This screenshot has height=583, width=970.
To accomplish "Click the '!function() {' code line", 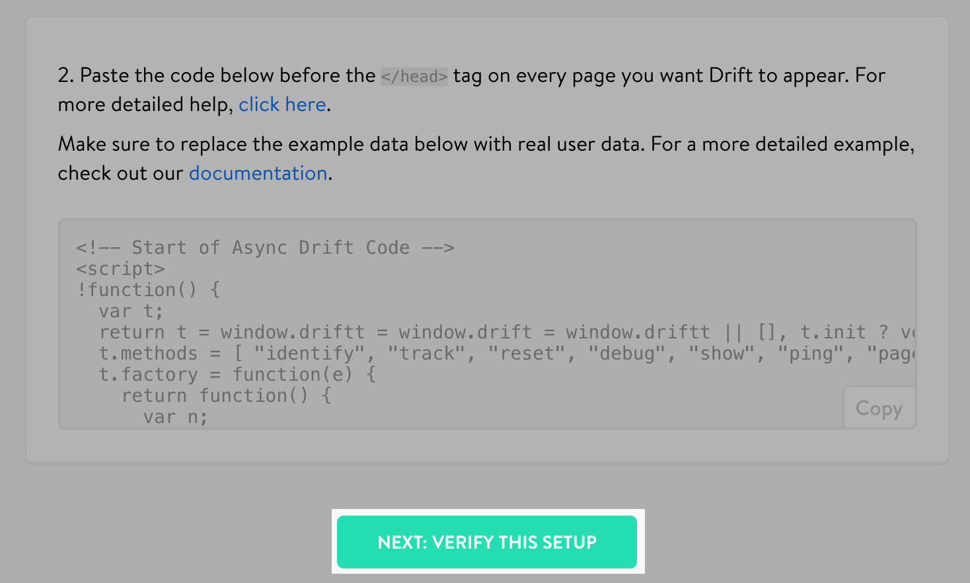I will click(149, 290).
